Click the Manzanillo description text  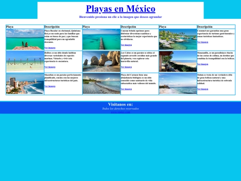click(216, 56)
